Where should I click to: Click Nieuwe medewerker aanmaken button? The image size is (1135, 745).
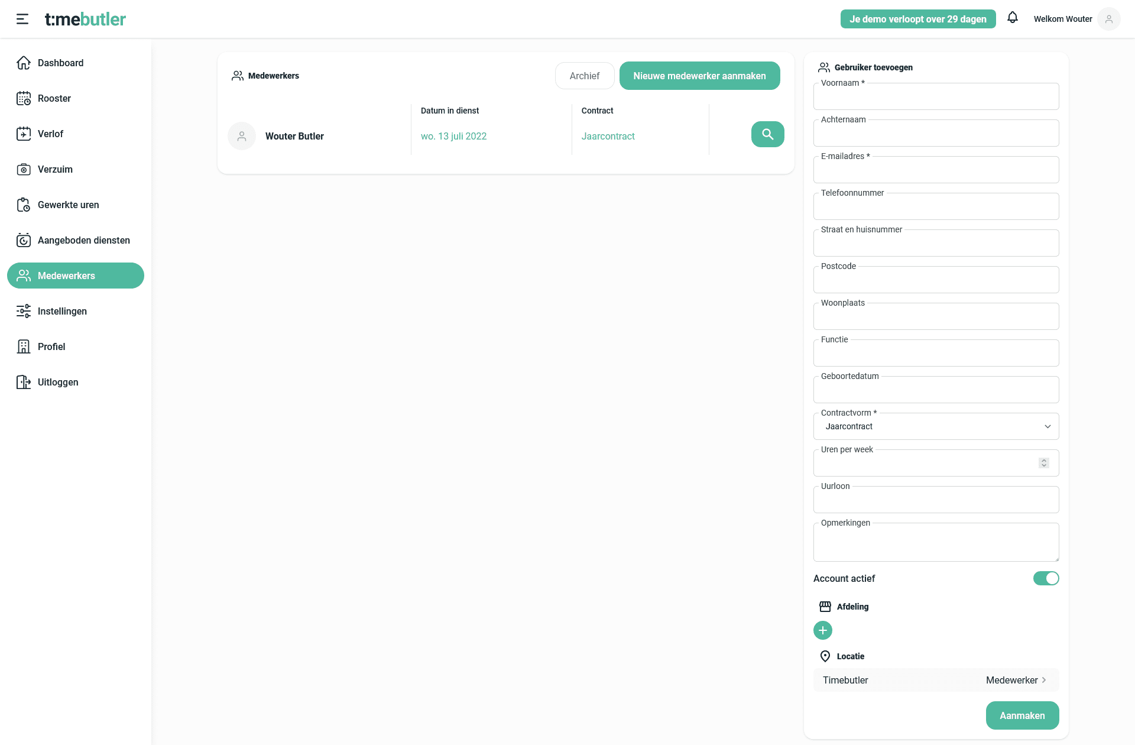tap(700, 76)
